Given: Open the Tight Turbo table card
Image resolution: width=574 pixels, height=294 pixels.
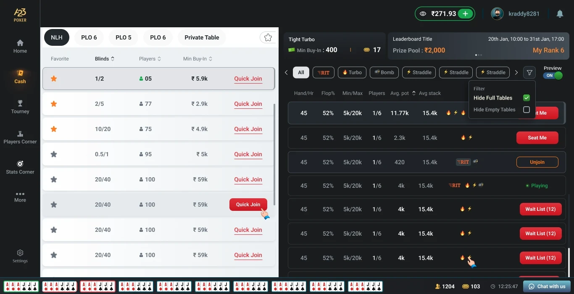Looking at the screenshot, I should [x=334, y=45].
